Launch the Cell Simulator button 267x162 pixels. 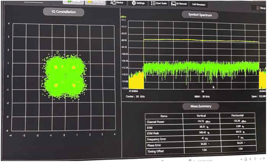199,4
